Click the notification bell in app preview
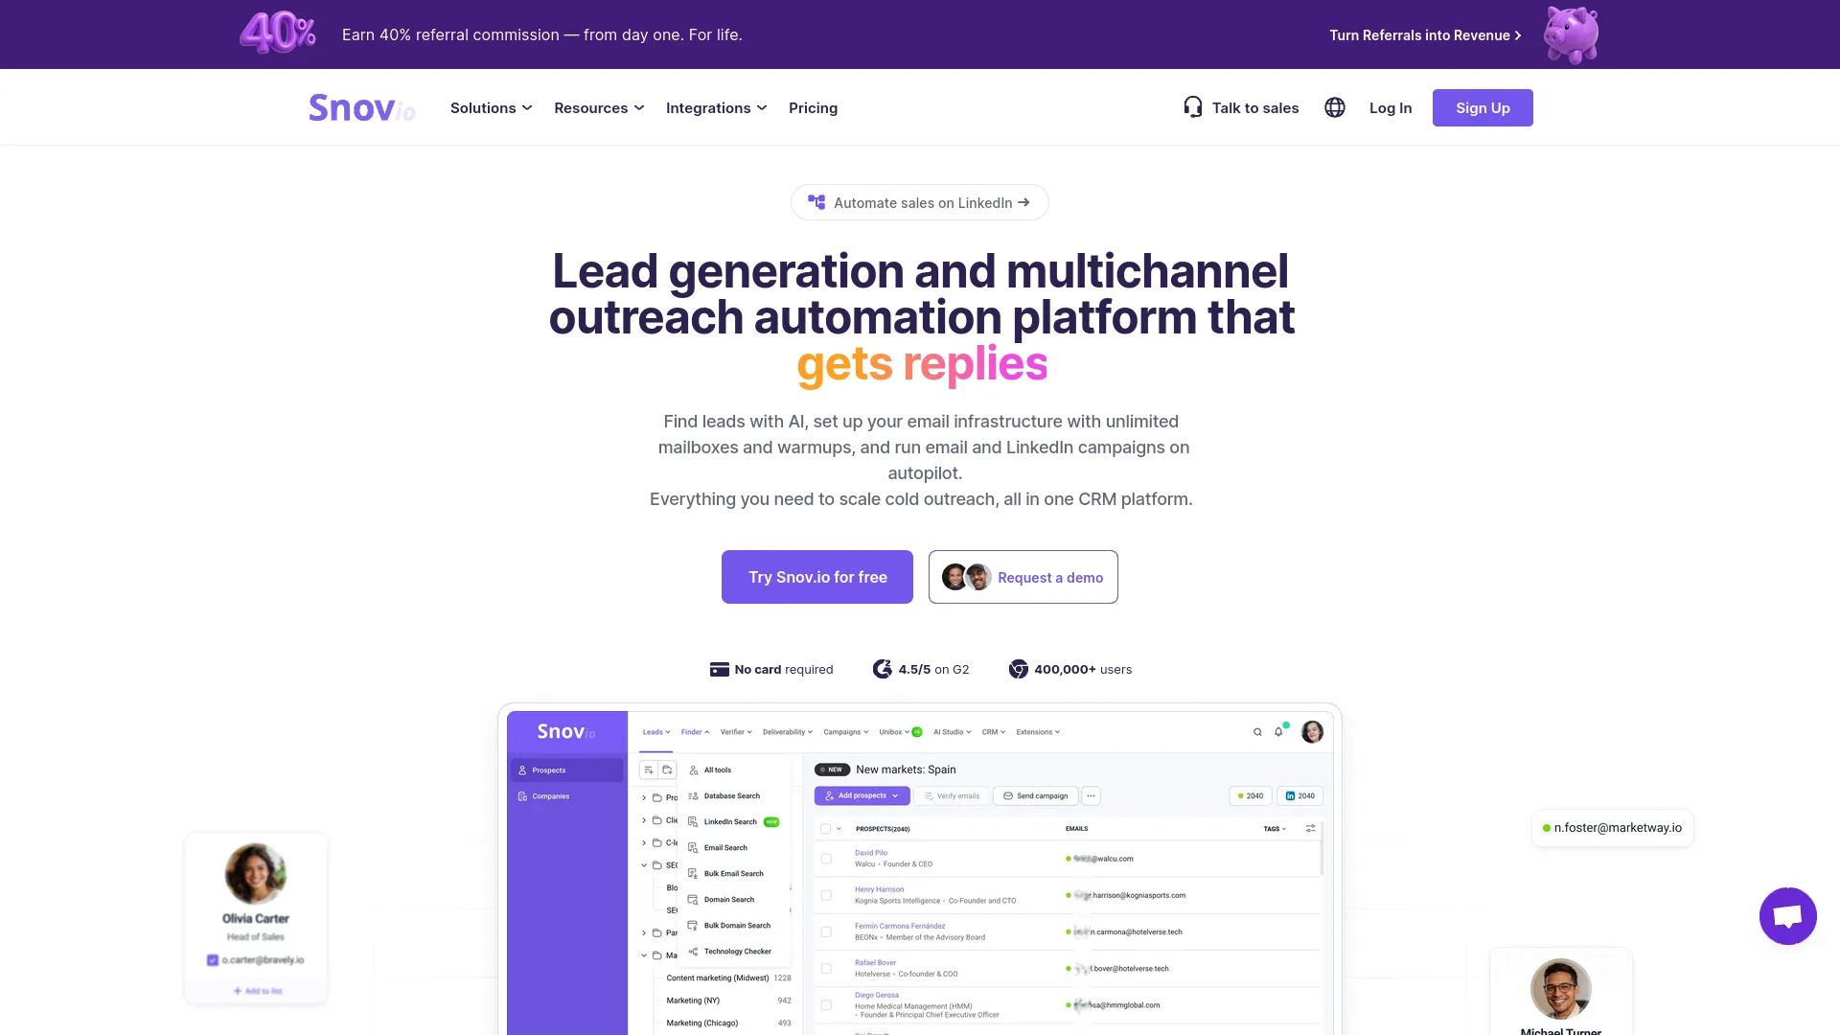Screen dimensions: 1840x1035 pyautogui.click(x=1278, y=732)
